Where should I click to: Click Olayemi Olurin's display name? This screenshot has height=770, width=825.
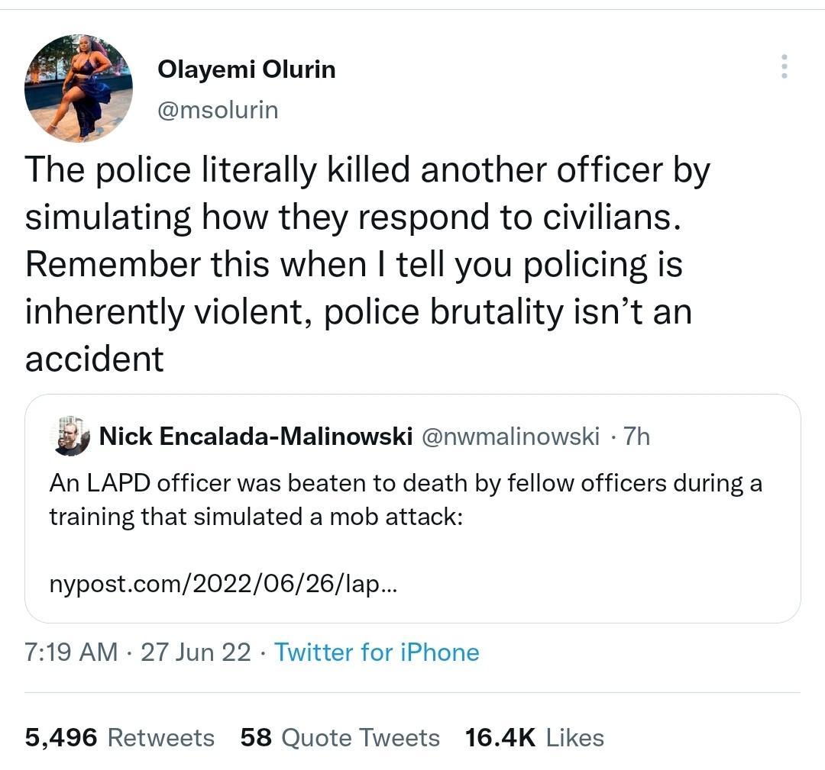[247, 69]
